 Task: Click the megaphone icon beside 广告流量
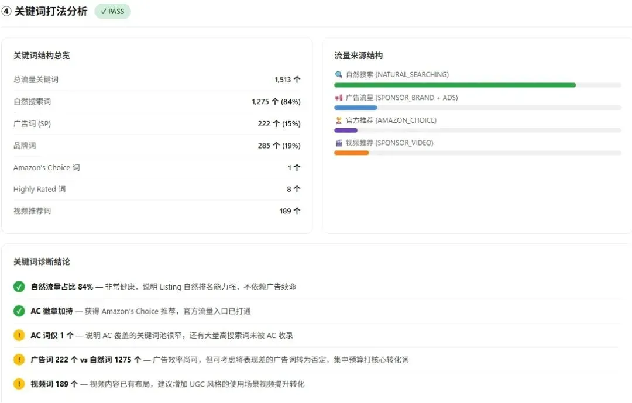click(339, 98)
